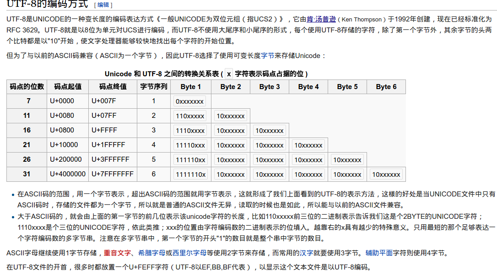Open the 辅助平面 link
The height and width of the screenshot is (275, 497).
pos(379,253)
